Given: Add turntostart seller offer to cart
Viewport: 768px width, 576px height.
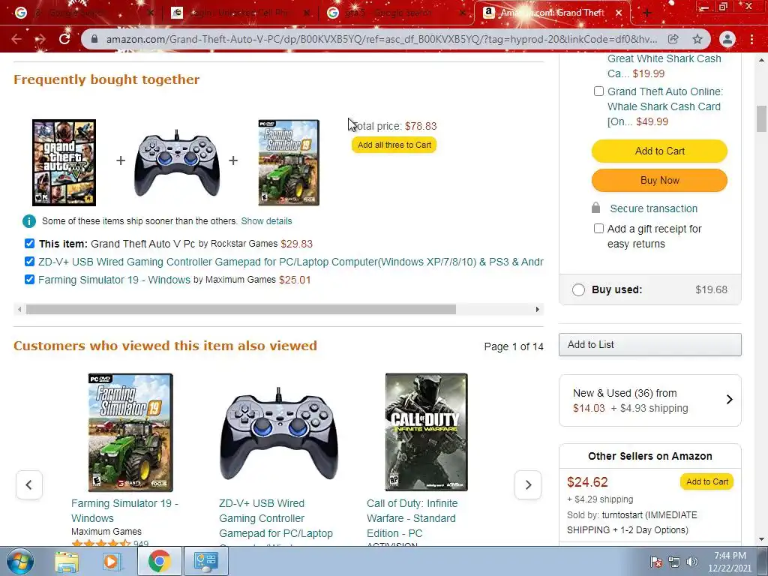Looking at the screenshot, I should 706,482.
